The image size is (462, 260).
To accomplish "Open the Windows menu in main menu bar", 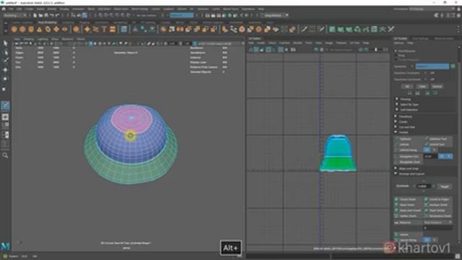I will [x=79, y=9].
